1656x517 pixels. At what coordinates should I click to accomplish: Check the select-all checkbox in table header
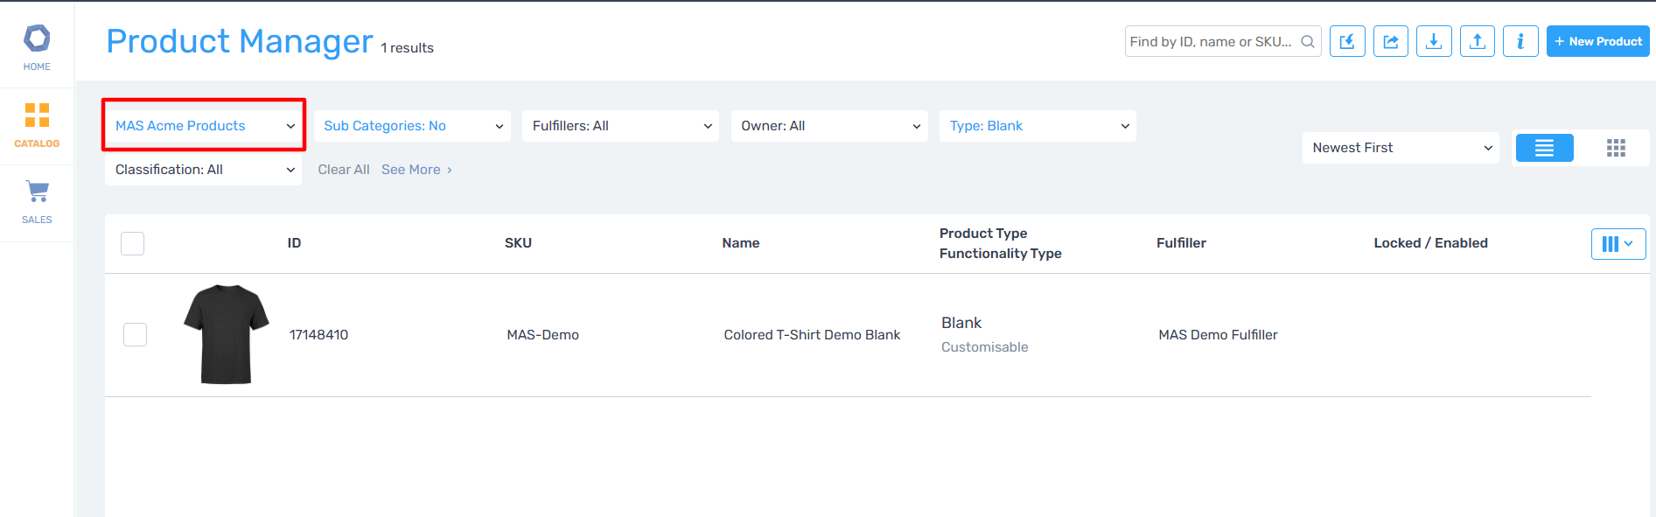click(132, 243)
